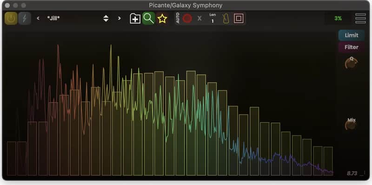Open the green magnifier preset search
Screen dimensions: 372x185
149,18
